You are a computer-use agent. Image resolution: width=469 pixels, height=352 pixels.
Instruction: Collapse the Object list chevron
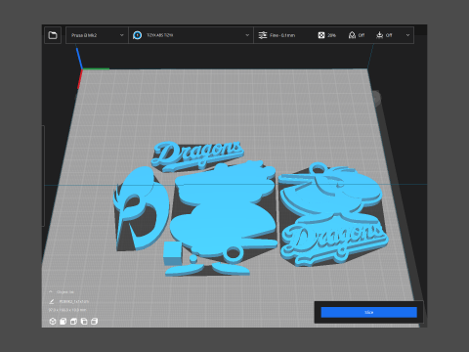coord(51,291)
